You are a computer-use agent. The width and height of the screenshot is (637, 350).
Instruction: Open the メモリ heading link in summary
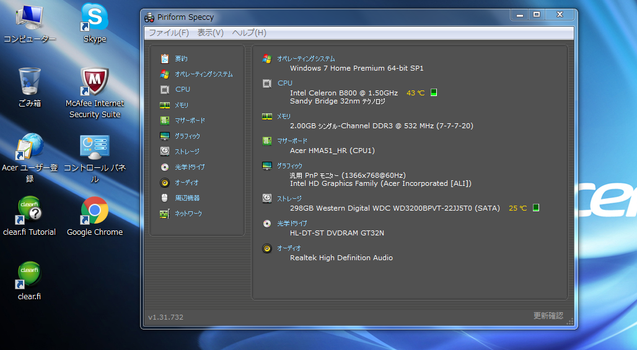284,116
